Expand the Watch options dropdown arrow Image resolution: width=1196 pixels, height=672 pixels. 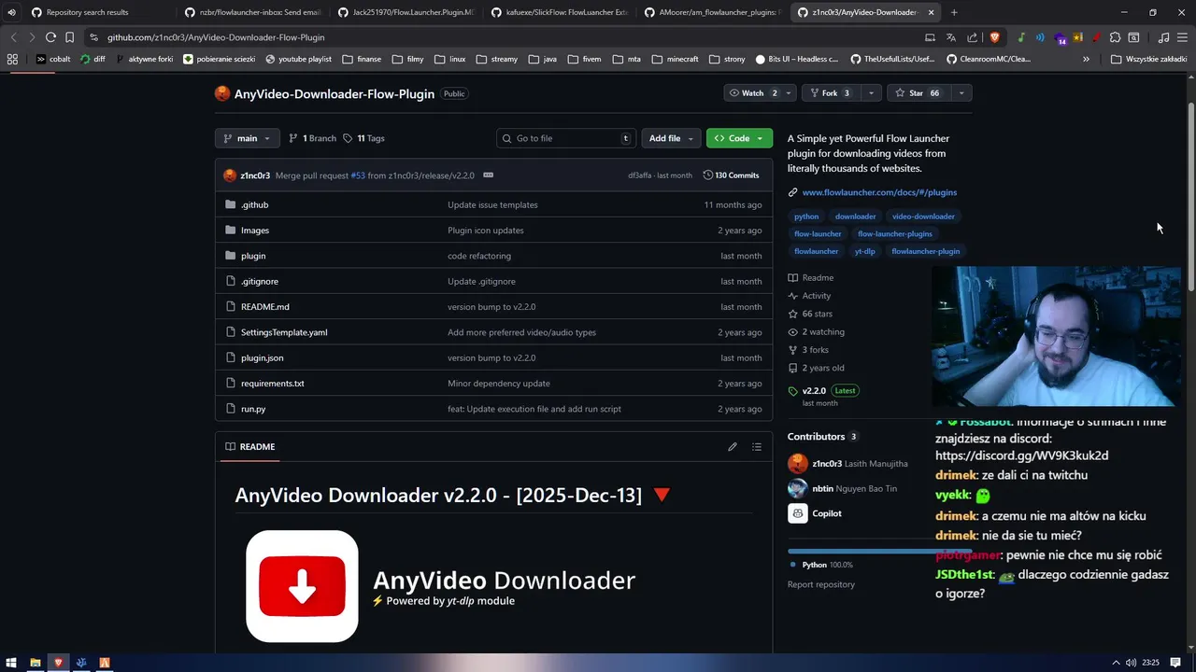click(789, 93)
